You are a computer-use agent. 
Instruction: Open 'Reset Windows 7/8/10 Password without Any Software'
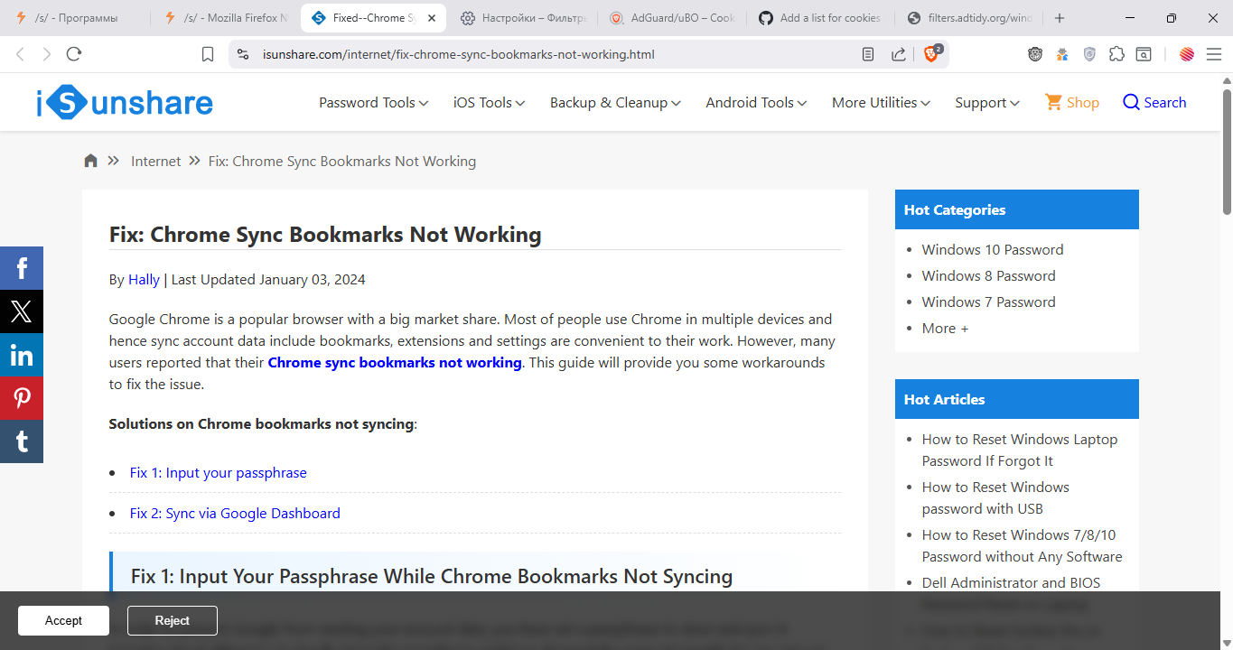1023,546
